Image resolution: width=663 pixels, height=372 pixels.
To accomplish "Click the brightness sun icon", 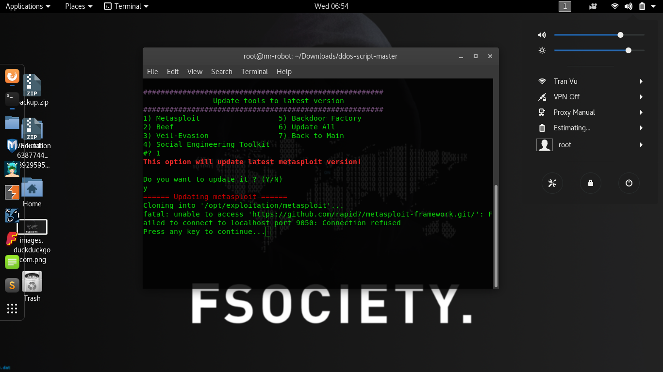I will (x=542, y=50).
